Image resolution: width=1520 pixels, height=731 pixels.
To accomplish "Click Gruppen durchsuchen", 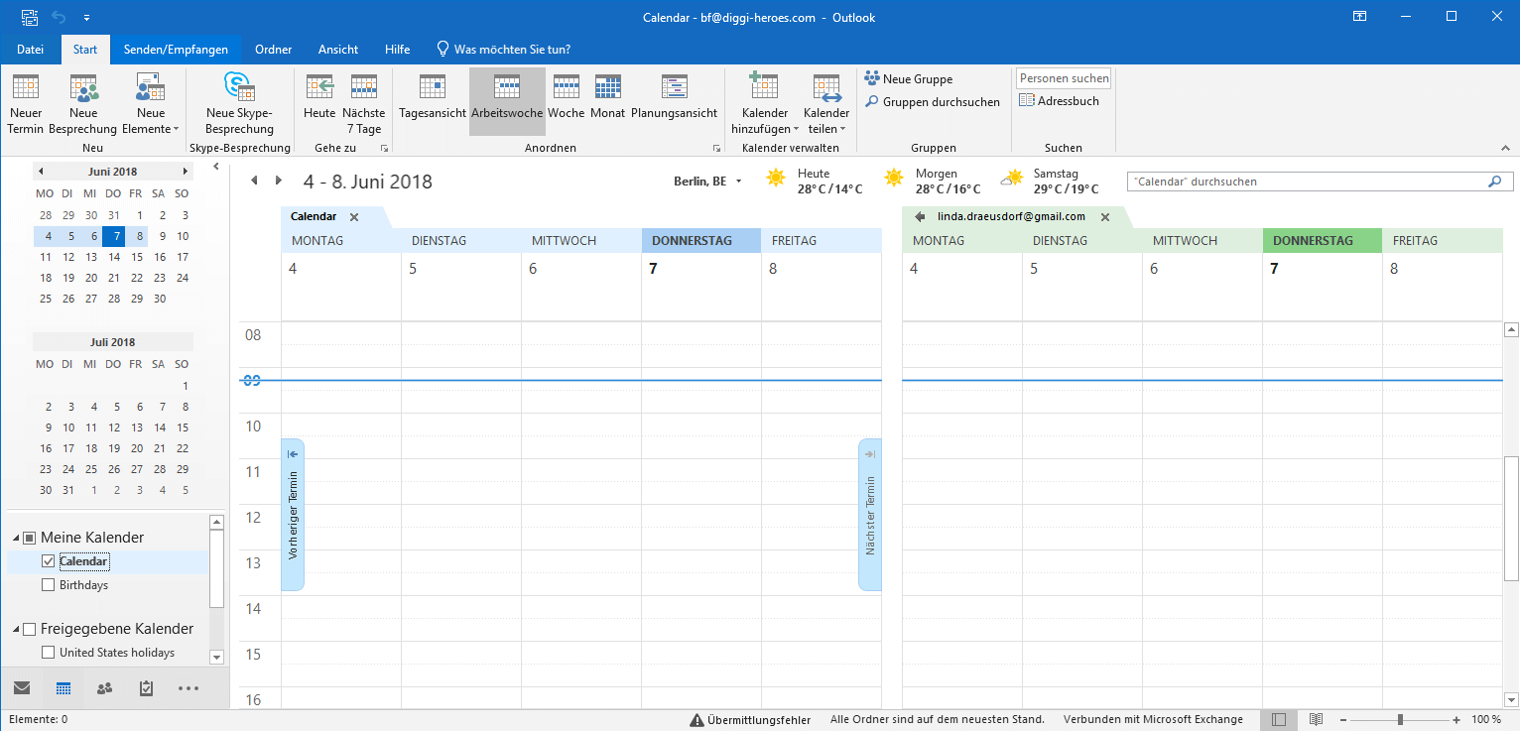I will point(933,102).
